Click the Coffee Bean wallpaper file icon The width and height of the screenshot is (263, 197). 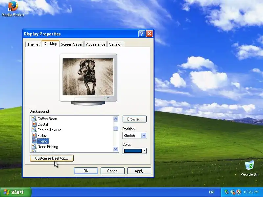click(34, 119)
